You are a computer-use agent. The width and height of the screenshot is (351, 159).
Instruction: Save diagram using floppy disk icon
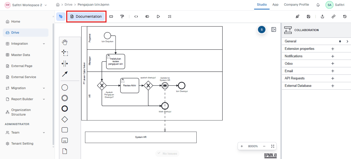(x=308, y=16)
